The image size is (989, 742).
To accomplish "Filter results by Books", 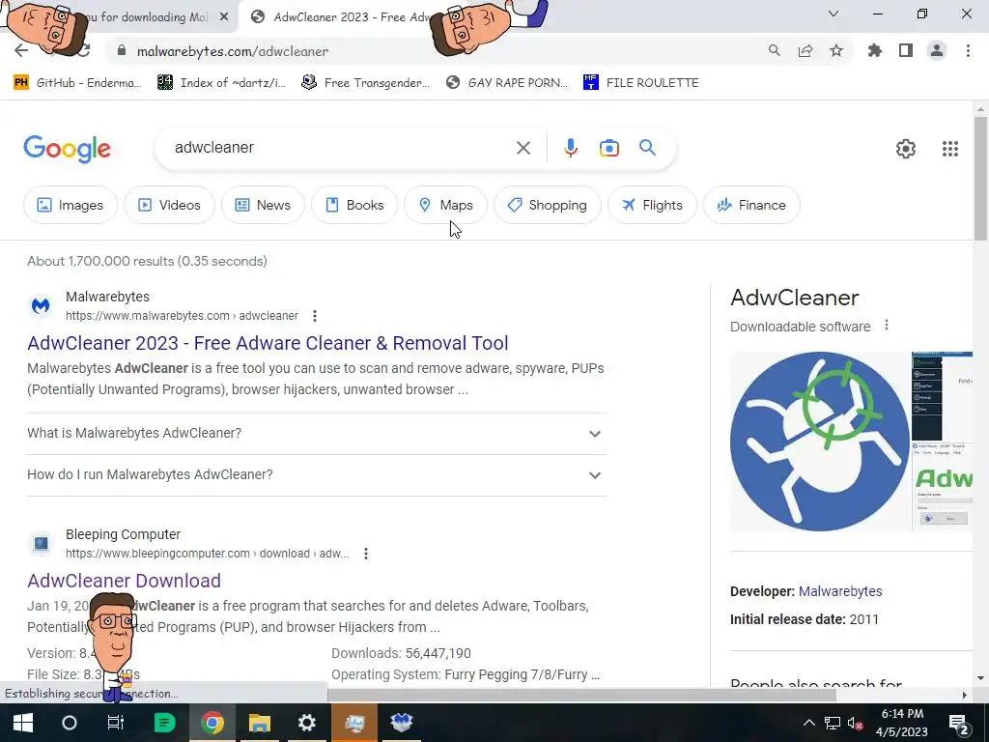I will [x=354, y=205].
